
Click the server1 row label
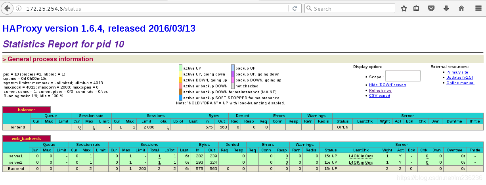16,156
